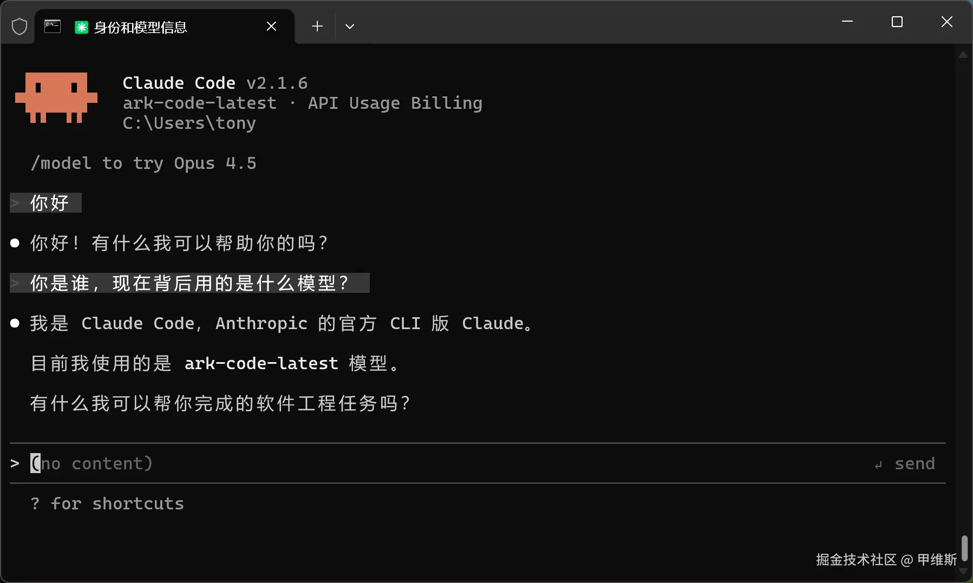Screen dimensions: 973x583
Task: Click the prompt input field
Action: coord(433,463)
